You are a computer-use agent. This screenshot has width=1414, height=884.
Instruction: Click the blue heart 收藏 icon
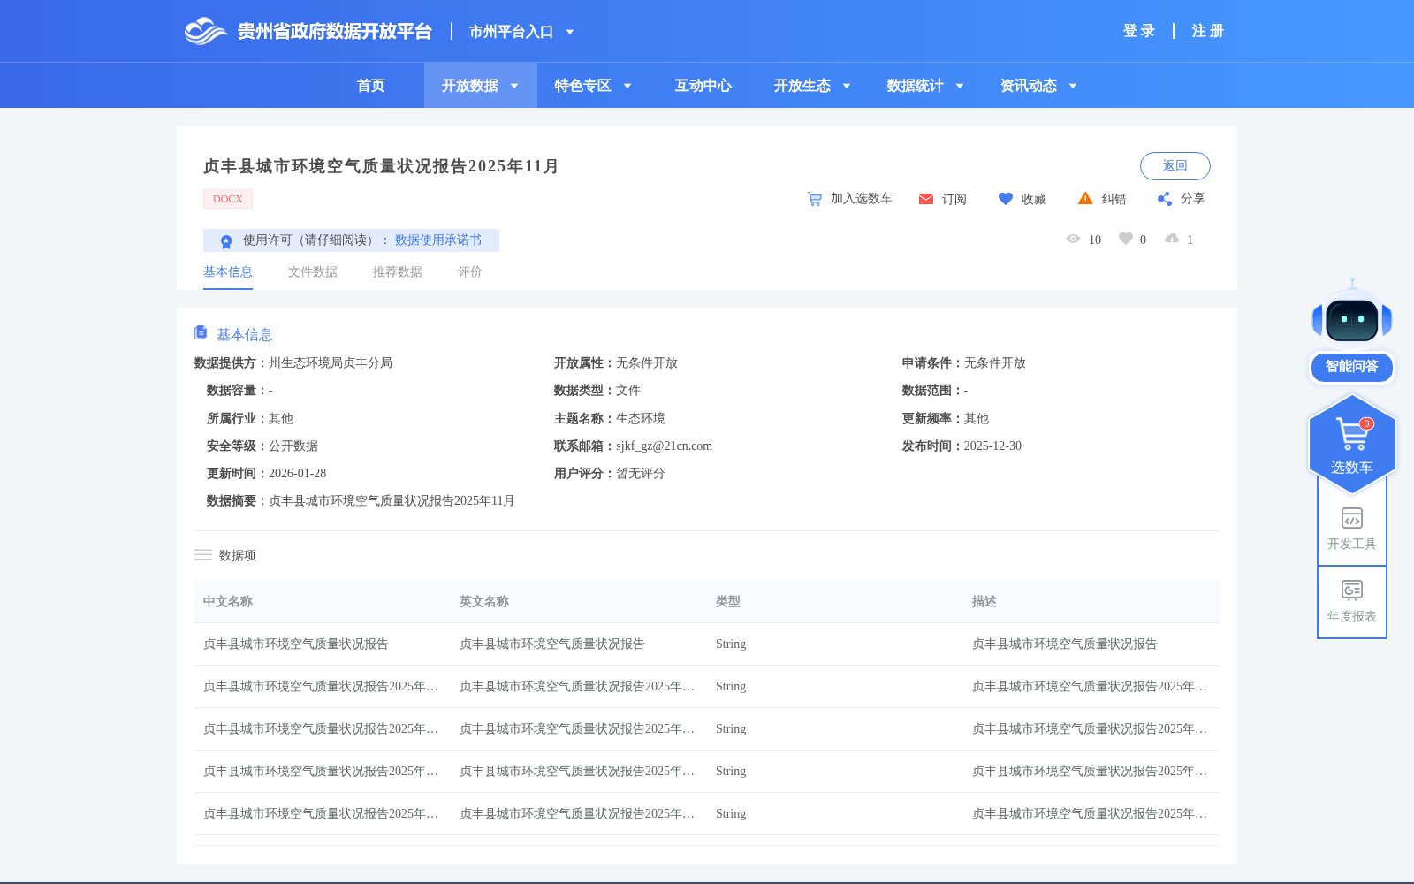[x=1006, y=199]
